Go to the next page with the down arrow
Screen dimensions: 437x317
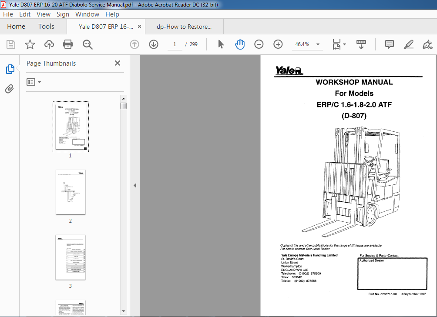(154, 44)
